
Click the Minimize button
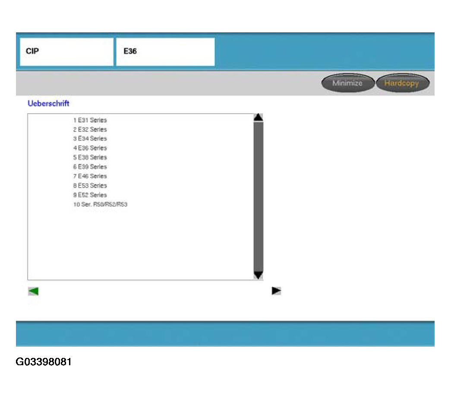pyautogui.click(x=347, y=83)
